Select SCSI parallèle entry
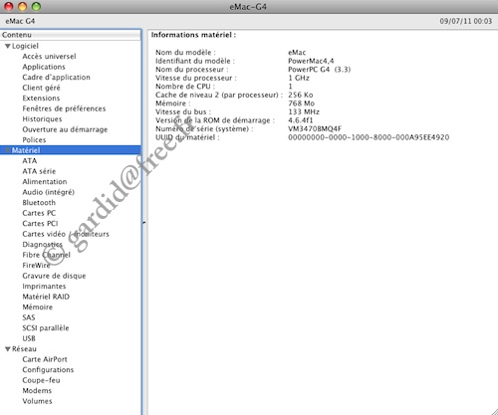 coord(46,328)
